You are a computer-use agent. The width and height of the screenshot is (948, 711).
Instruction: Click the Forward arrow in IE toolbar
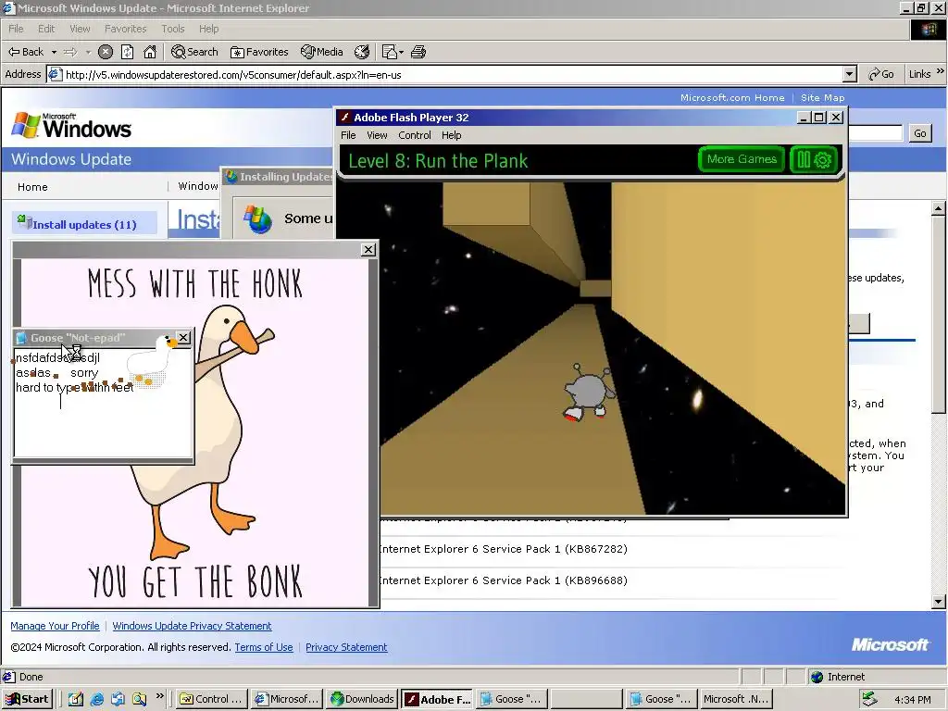pos(70,52)
